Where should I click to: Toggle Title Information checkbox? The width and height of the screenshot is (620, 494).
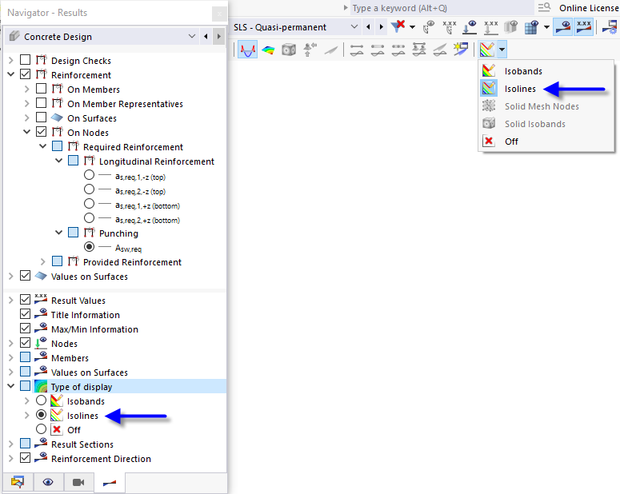point(26,314)
